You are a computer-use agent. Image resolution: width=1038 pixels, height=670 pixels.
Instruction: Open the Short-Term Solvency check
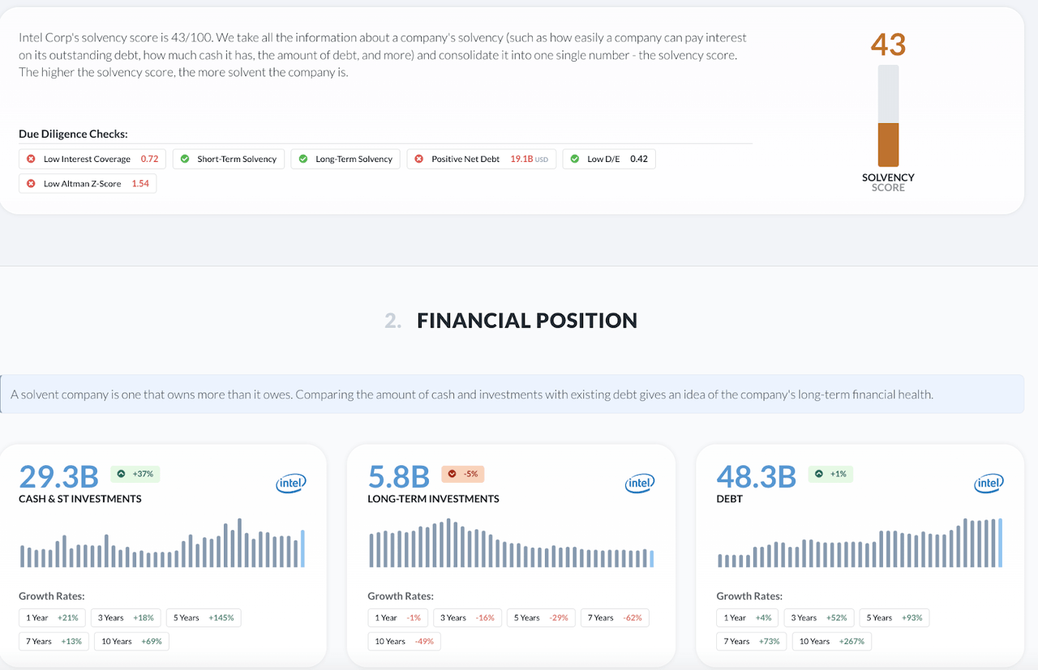click(x=229, y=159)
